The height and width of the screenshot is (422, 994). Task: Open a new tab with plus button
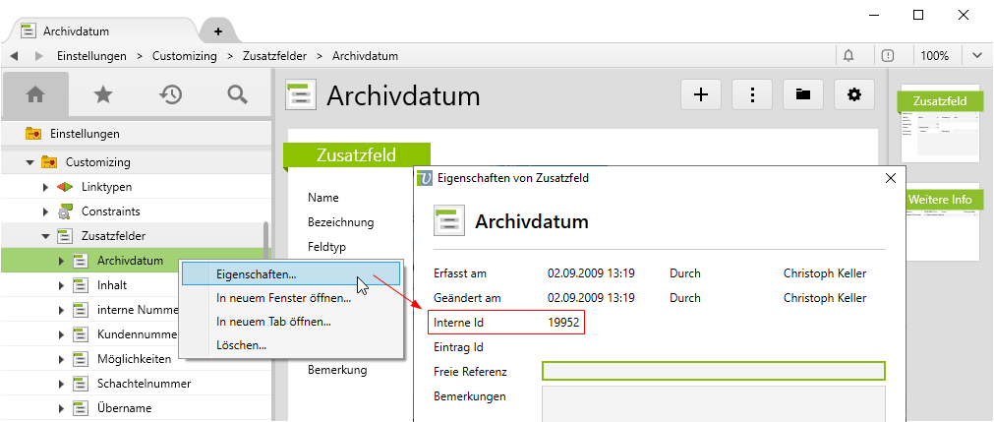pos(218,31)
